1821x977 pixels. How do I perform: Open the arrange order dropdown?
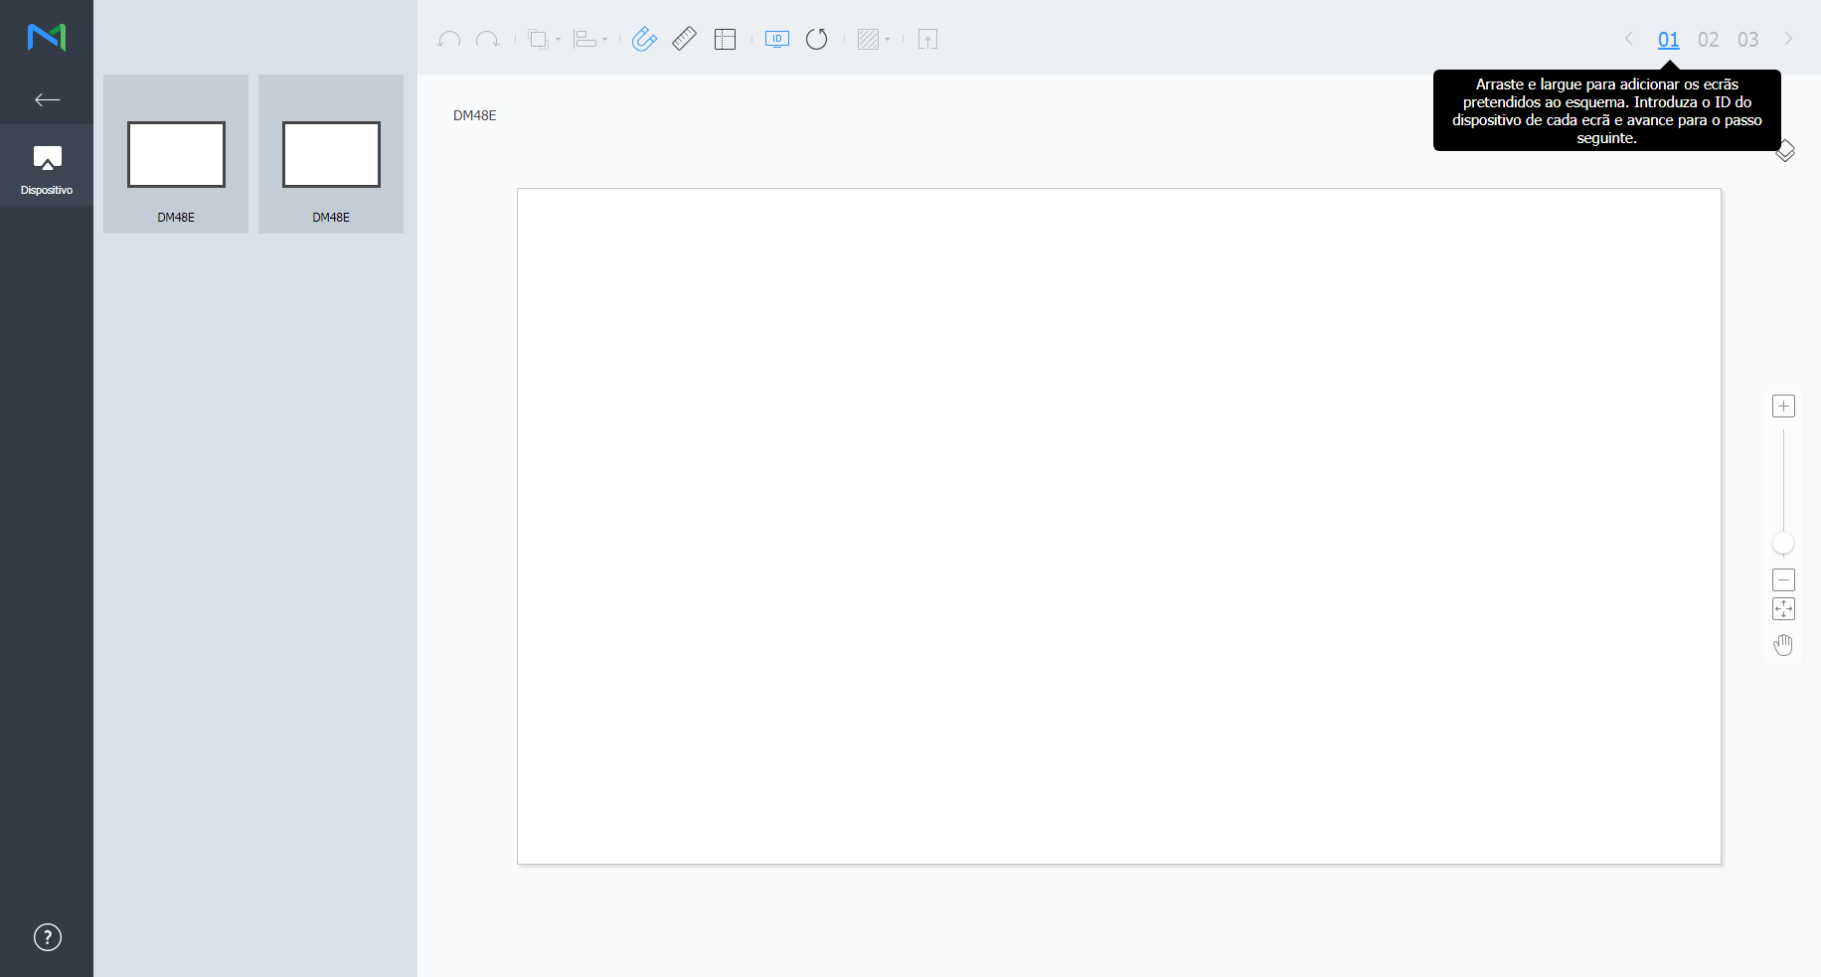pyautogui.click(x=544, y=40)
